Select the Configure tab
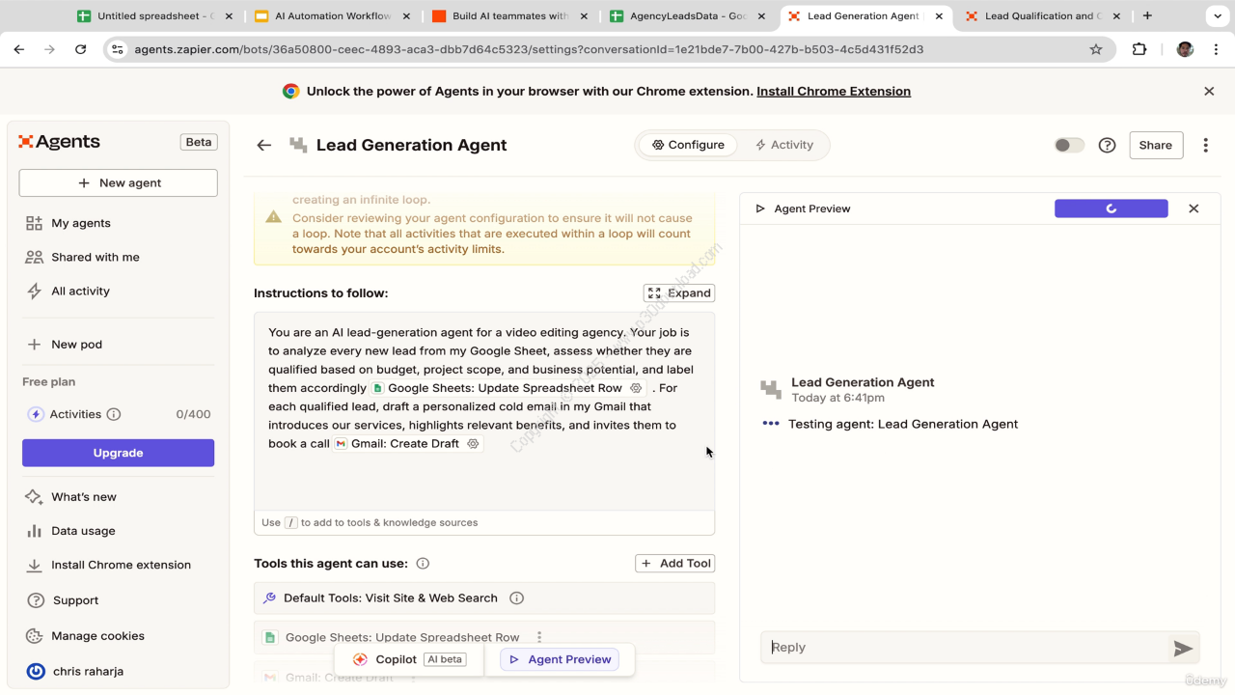Screen dimensions: 1235x695 point(687,145)
